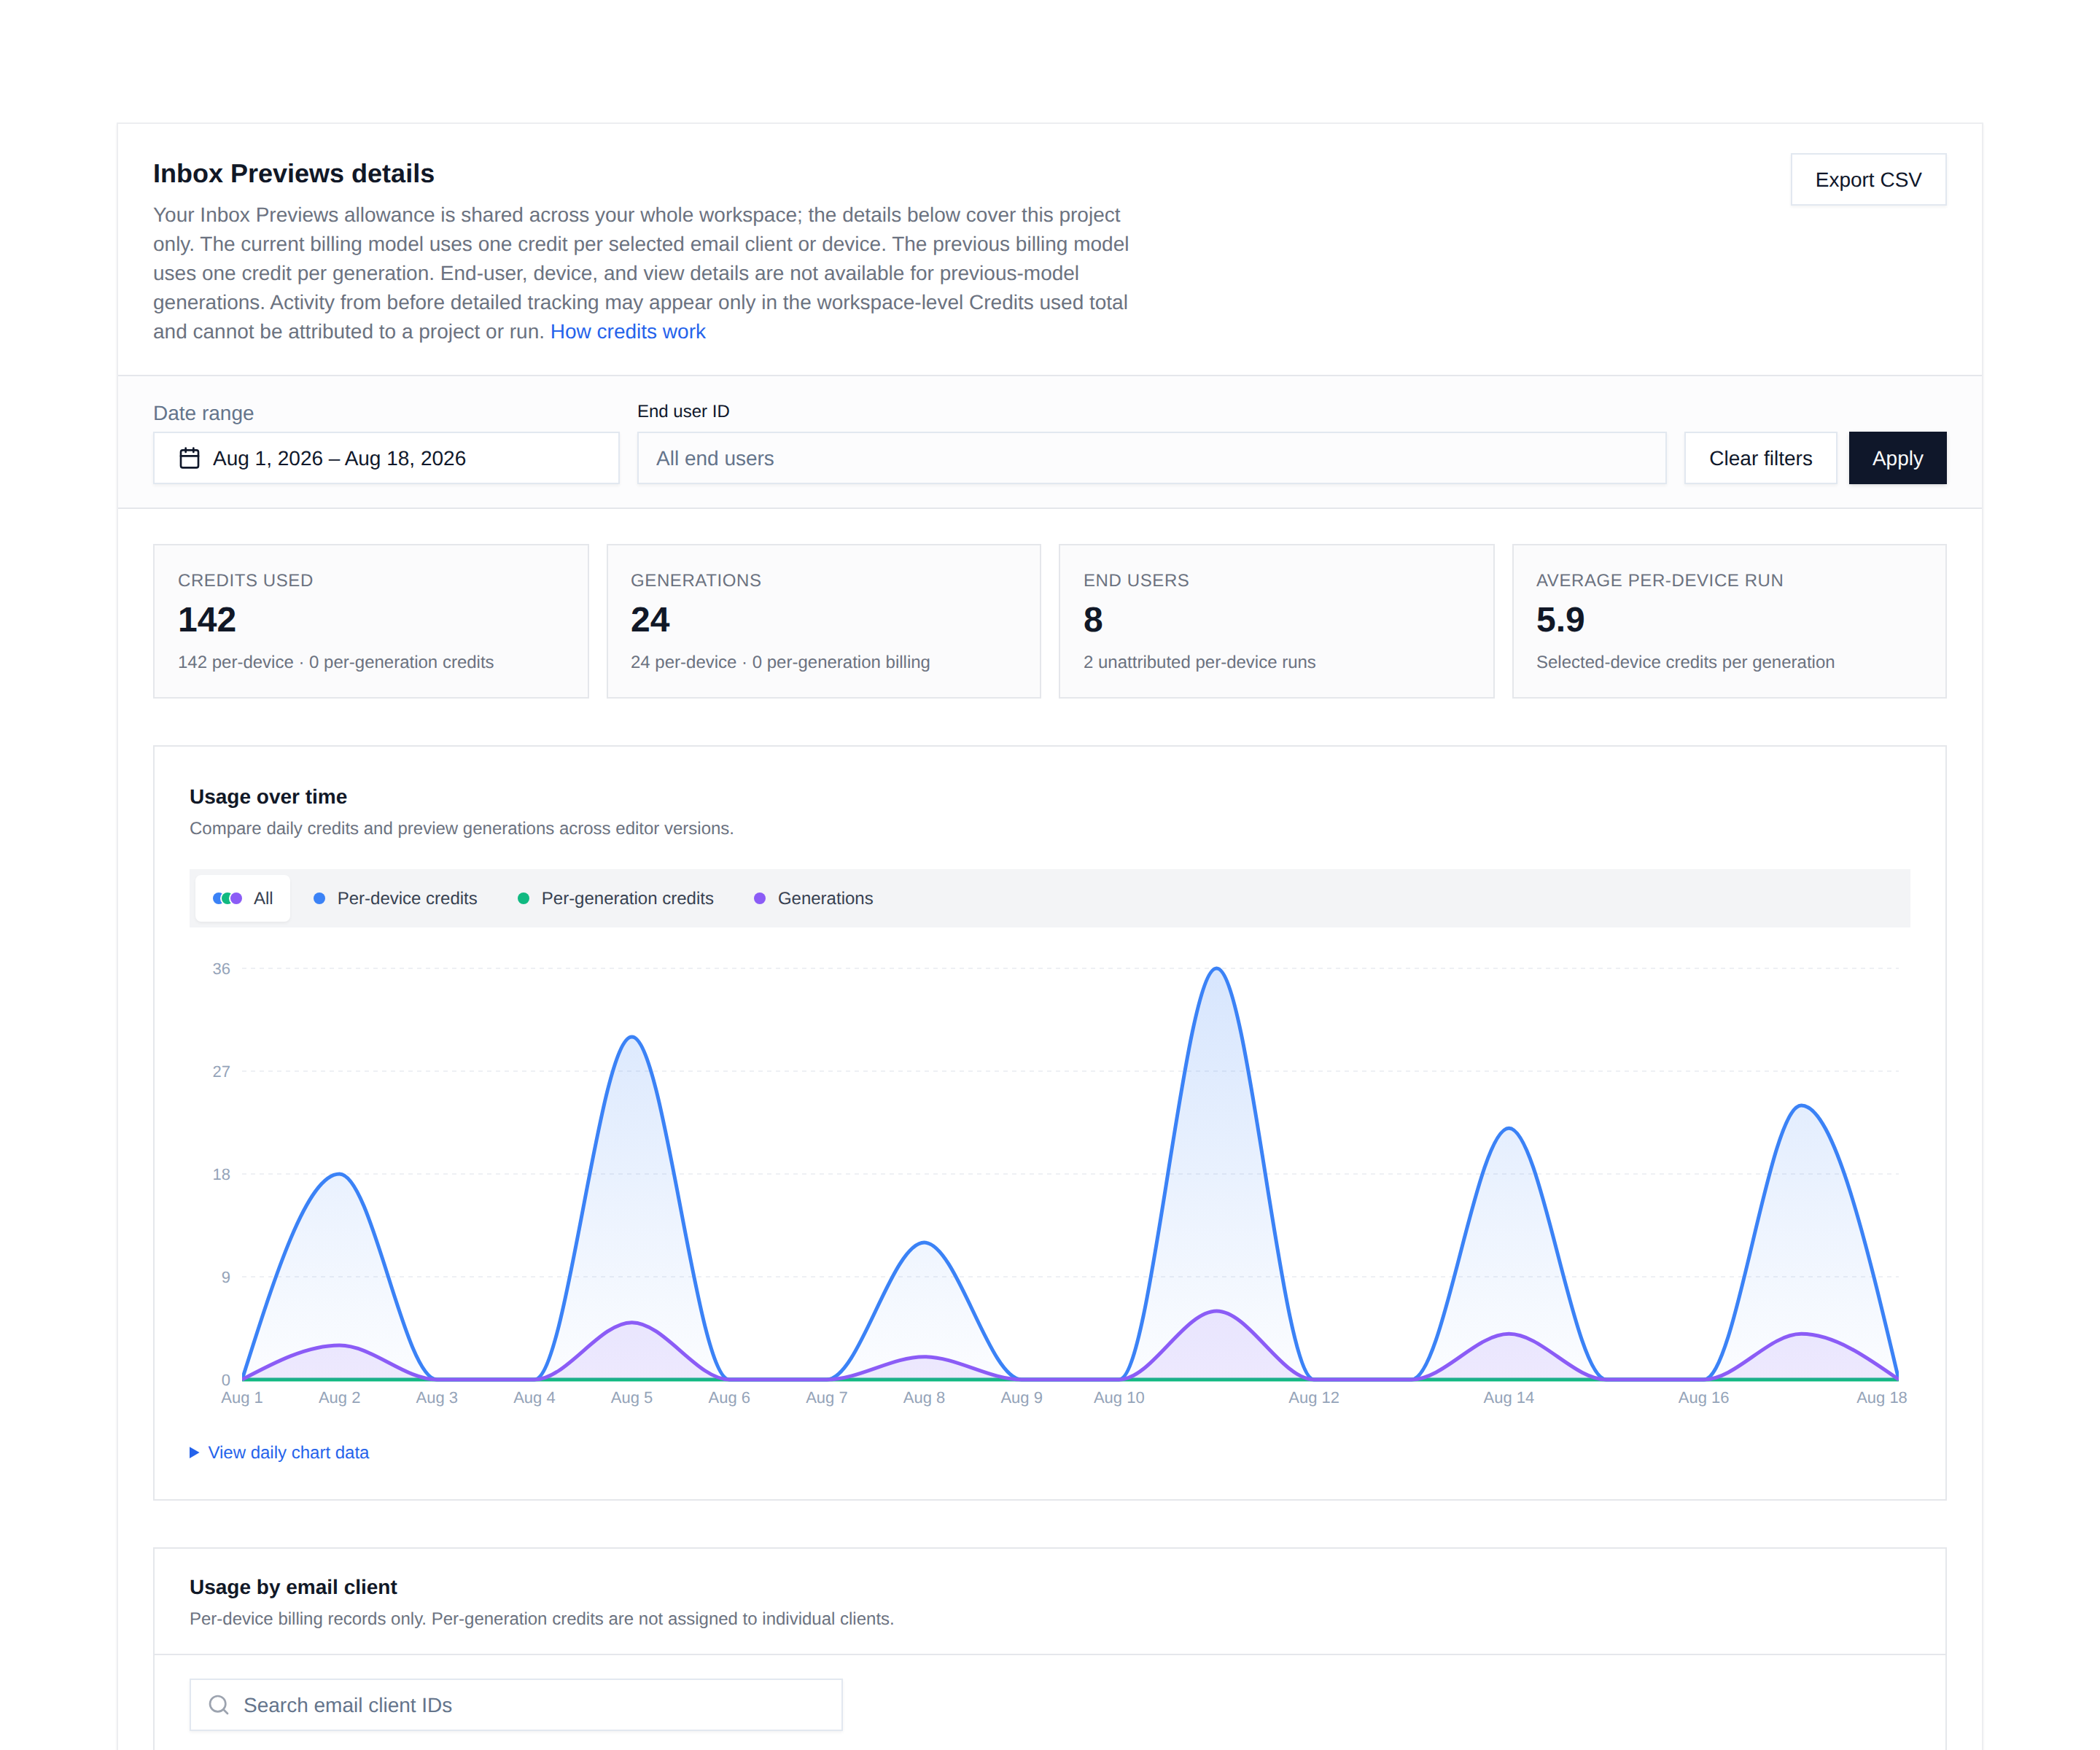2100x1750 pixels.
Task: Click the Search email client IDs field
Action: click(516, 1705)
